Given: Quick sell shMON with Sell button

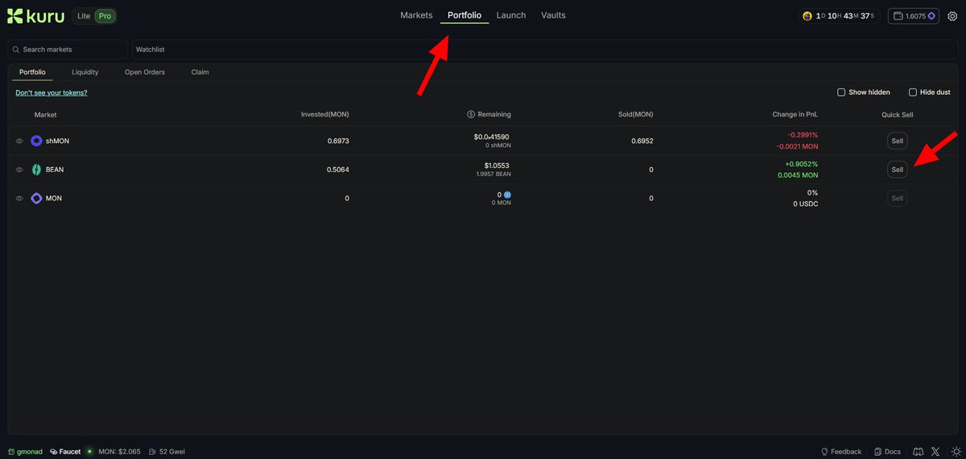Looking at the screenshot, I should coord(898,141).
